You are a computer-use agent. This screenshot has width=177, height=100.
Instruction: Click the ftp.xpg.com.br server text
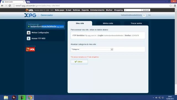(x=91, y=36)
